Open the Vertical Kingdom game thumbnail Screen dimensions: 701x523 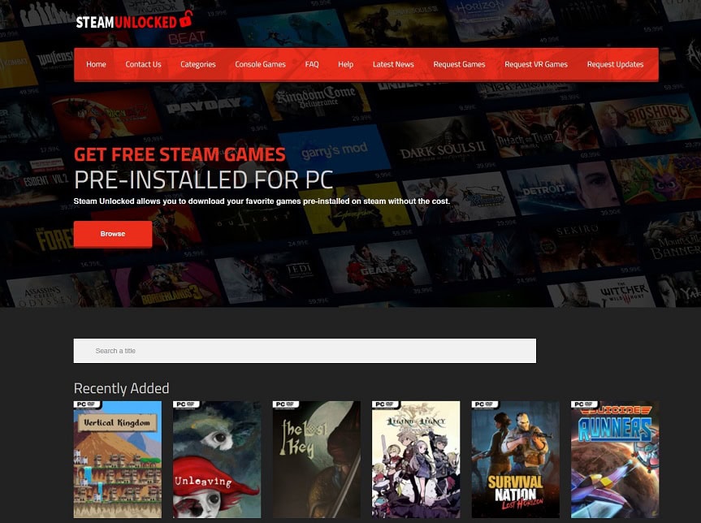click(x=117, y=460)
